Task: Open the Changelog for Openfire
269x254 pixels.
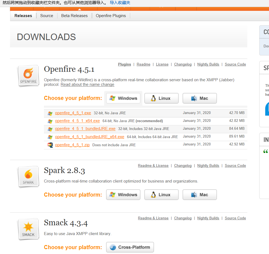Action: click(x=183, y=64)
